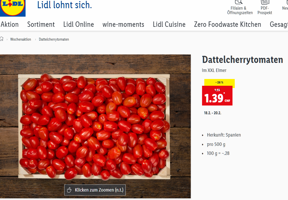Click the Dattelcherrytomaten breadcrumb link

(54, 39)
